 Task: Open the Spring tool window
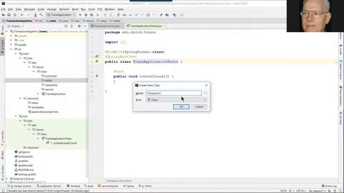coord(128,186)
